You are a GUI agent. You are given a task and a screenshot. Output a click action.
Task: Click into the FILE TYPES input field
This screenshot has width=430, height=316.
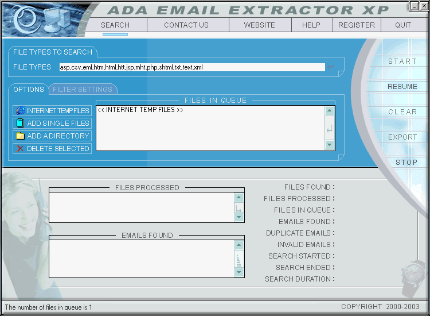pyautogui.click(x=192, y=67)
